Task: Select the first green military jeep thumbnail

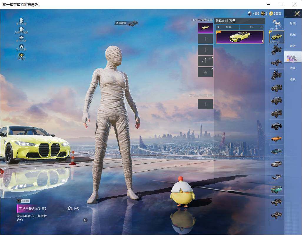Action: point(276,88)
